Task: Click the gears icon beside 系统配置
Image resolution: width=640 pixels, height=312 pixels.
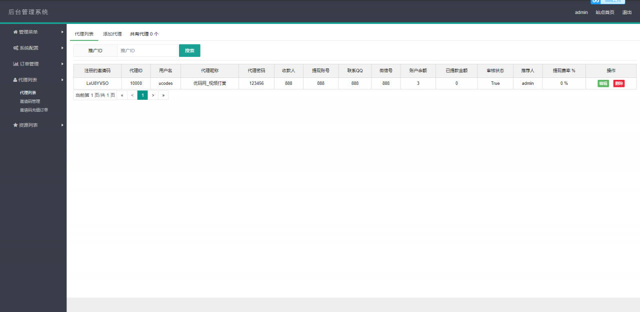Action: (x=16, y=48)
